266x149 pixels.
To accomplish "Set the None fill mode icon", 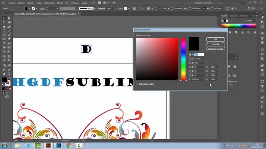I will pyautogui.click(x=10, y=89).
